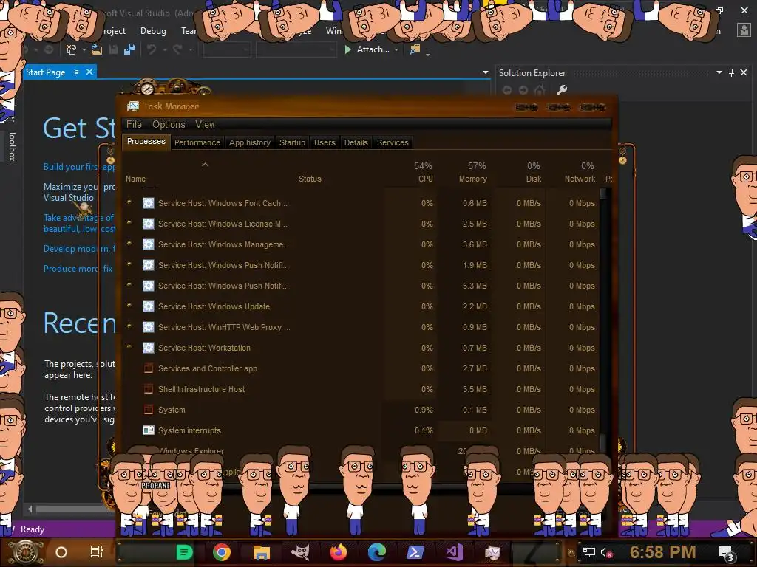The image size is (757, 567).
Task: Click the New Project toolbar icon in Visual Studio
Action: click(72, 49)
